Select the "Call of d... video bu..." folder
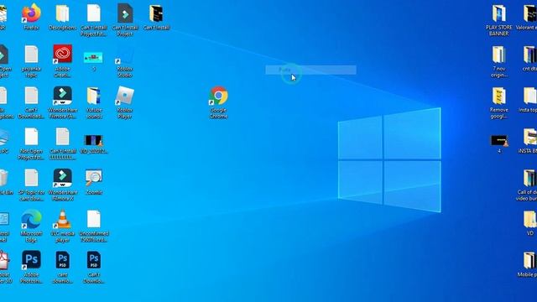Viewport: 537px width, 302px height. (x=530, y=178)
